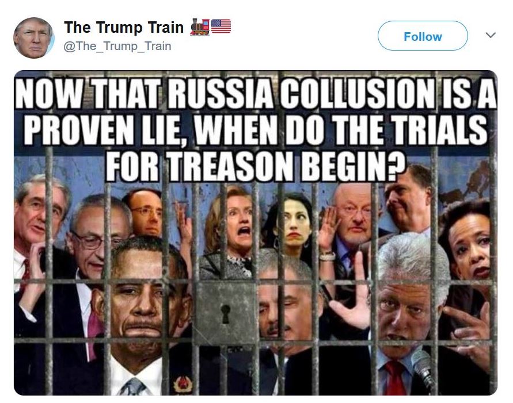
Task: Expand the tweet options chevron
Action: 490,35
